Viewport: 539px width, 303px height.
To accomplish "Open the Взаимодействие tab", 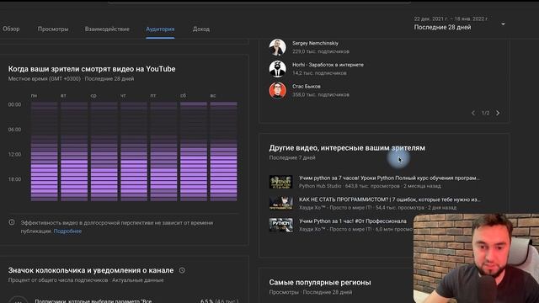I will (x=107, y=29).
